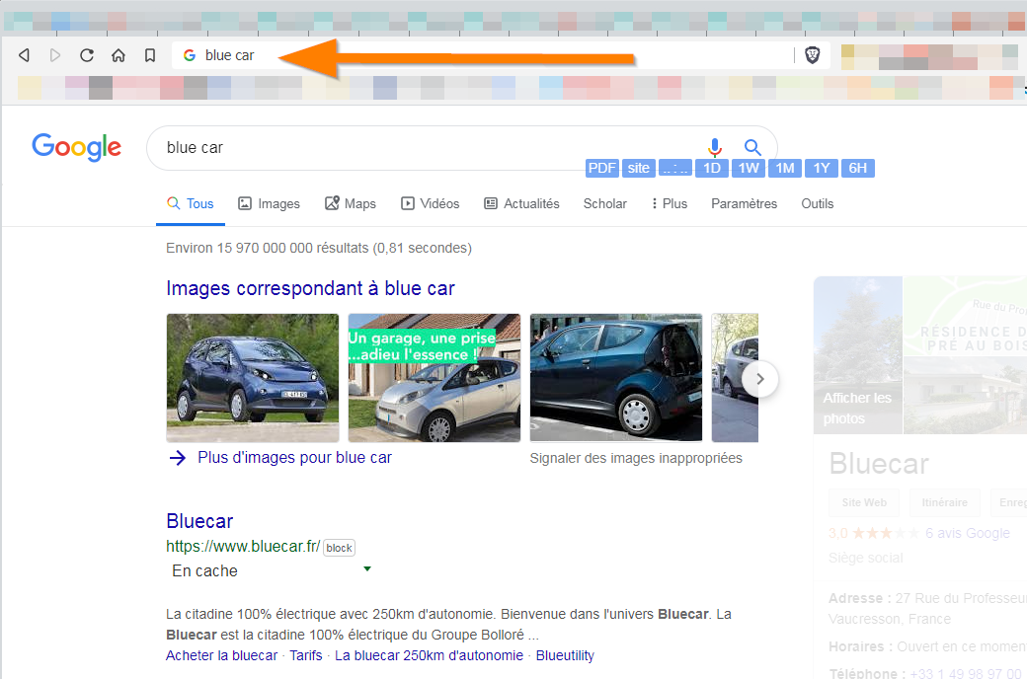This screenshot has width=1027, height=679.
Task: Apply the PDF filter button
Action: (602, 169)
